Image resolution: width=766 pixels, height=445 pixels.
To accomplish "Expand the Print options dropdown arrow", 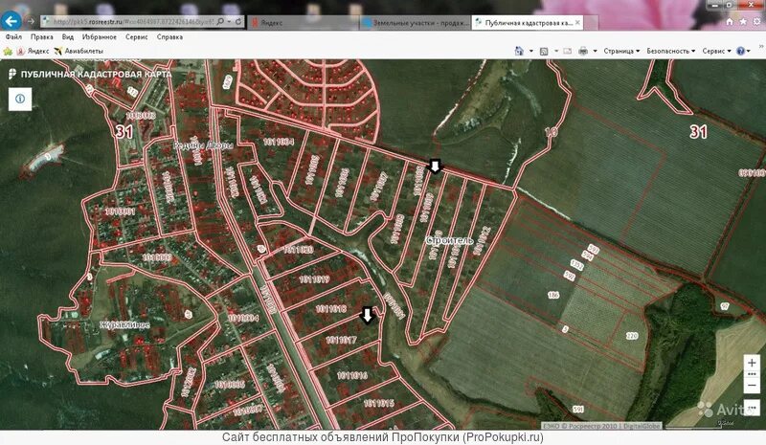I will pos(595,51).
